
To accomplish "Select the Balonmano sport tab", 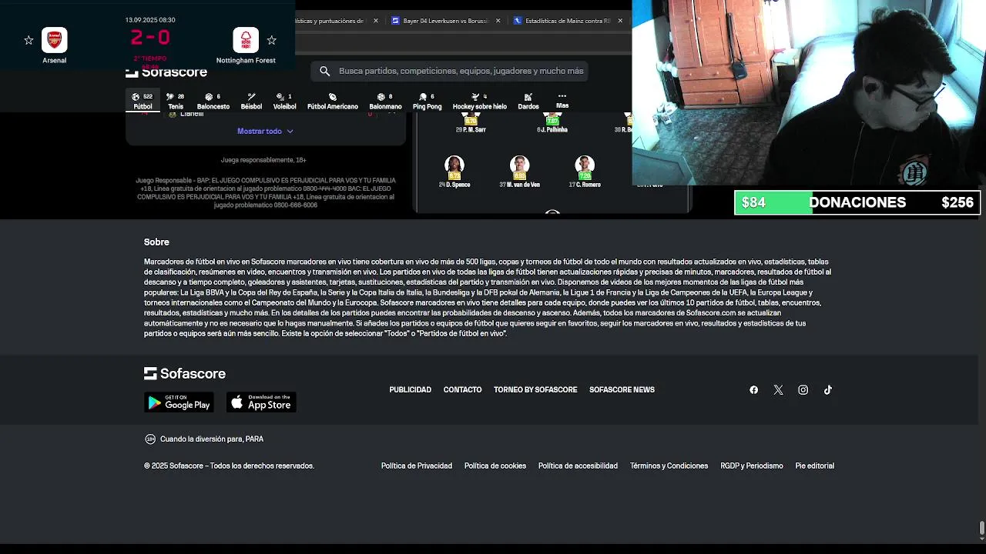I will click(x=385, y=102).
